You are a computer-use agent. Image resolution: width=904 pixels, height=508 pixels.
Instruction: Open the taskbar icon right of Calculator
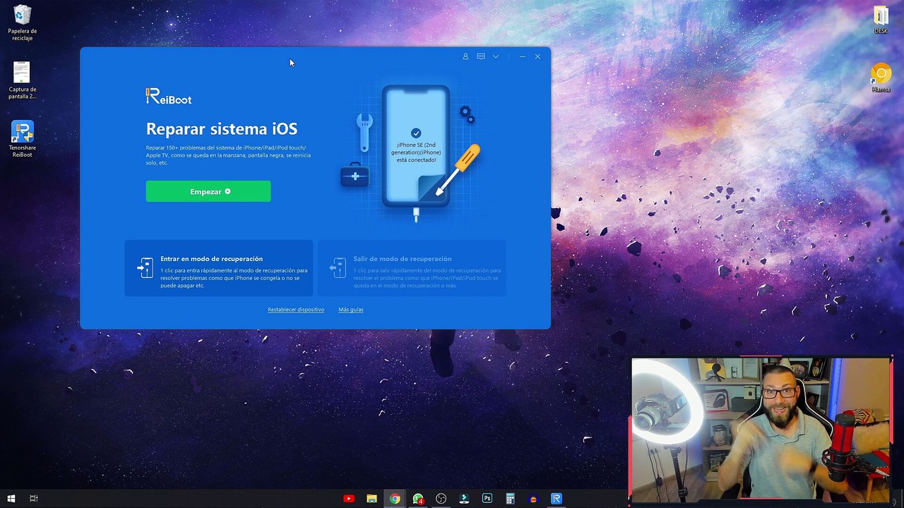(533, 499)
